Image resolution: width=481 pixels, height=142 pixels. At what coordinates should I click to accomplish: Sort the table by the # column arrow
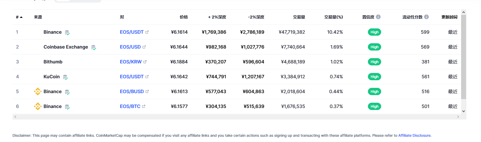click(21, 17)
